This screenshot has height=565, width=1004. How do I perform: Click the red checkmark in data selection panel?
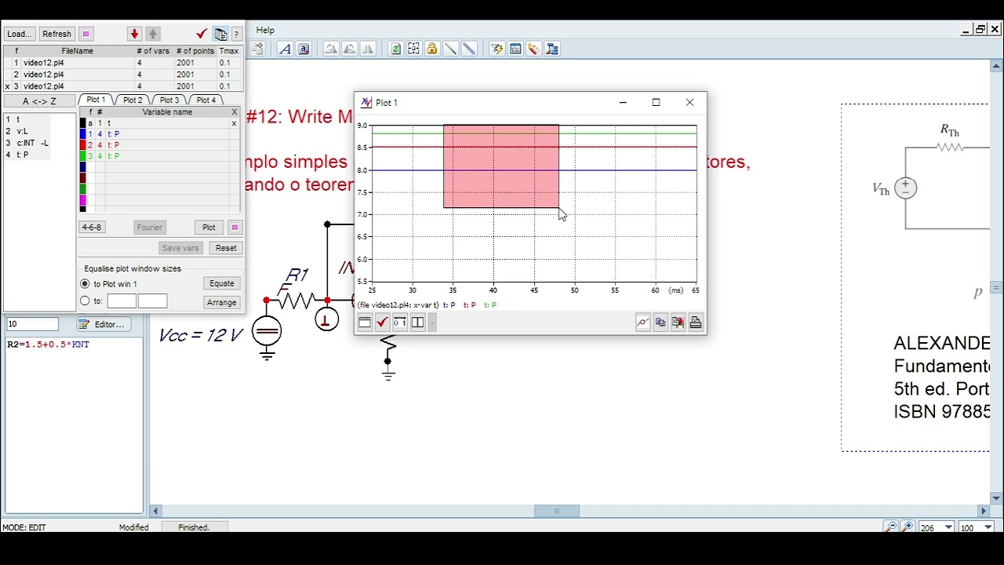click(x=202, y=34)
